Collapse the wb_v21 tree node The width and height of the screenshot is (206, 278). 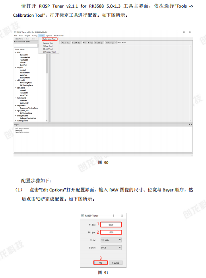(16, 67)
